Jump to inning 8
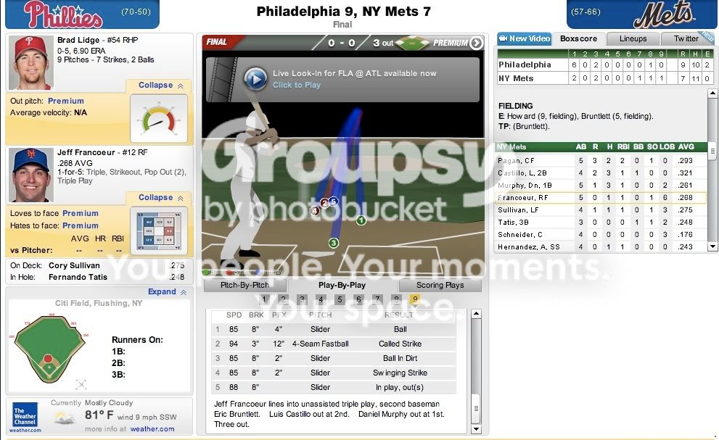The width and height of the screenshot is (719, 440). click(396, 300)
